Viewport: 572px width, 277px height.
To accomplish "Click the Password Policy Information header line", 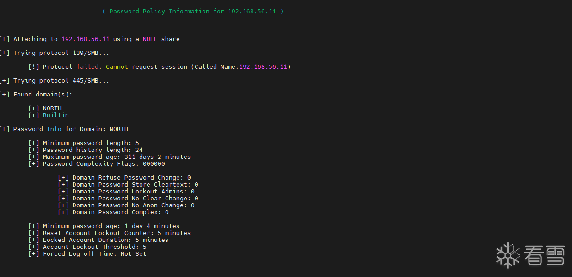I will [193, 12].
